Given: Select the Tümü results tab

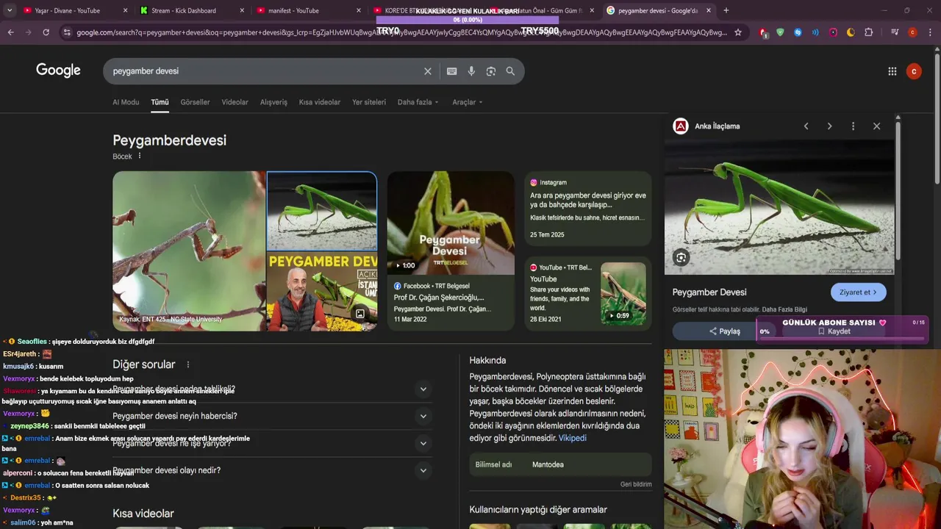Looking at the screenshot, I should pos(160,102).
